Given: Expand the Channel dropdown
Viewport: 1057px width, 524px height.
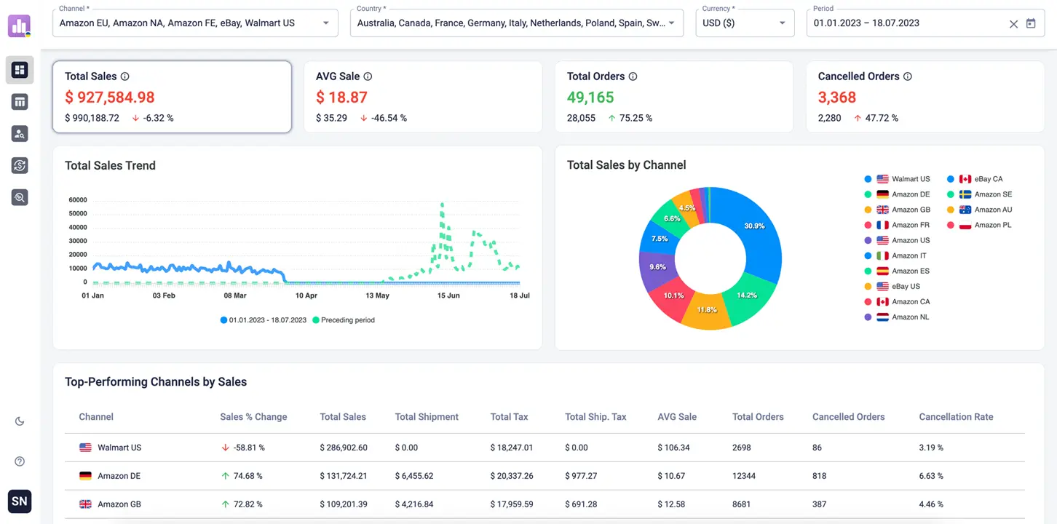Looking at the screenshot, I should [325, 23].
